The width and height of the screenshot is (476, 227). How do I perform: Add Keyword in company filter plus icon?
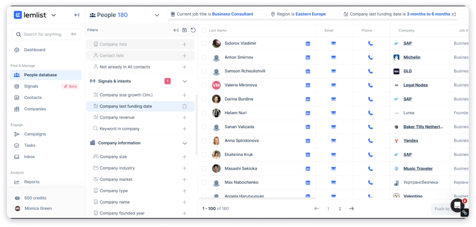185,129
